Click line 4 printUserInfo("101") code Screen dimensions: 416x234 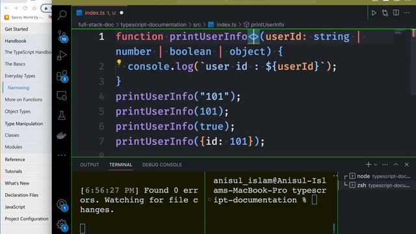pyautogui.click(x=178, y=97)
